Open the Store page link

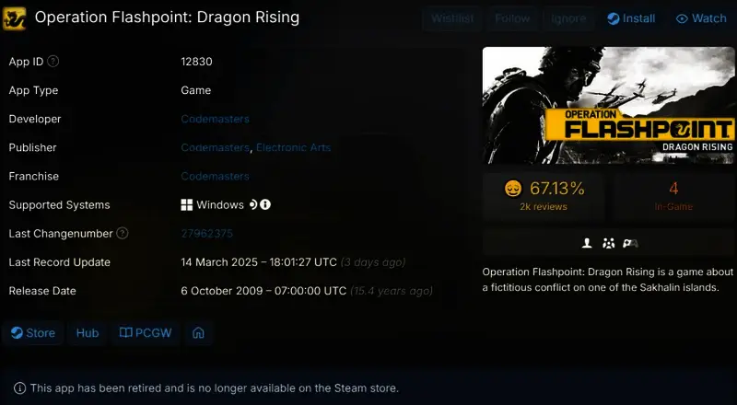tap(33, 333)
